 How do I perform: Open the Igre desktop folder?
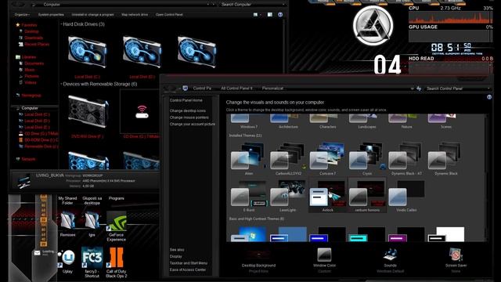(x=92, y=221)
